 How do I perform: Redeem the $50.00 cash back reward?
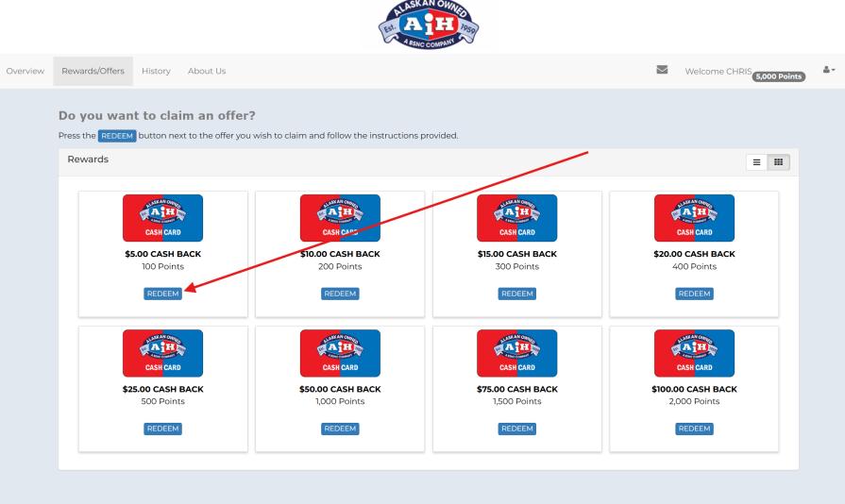pos(340,428)
